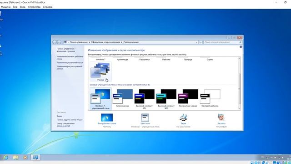Viewport: 291px width, 164px height.
Task: Click the search magnifier icon
Action: click(x=240, y=42)
